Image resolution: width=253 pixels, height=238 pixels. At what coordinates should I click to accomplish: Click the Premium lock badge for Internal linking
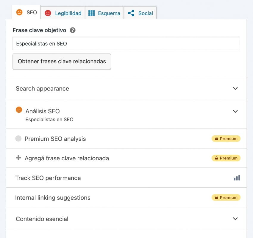226,198
